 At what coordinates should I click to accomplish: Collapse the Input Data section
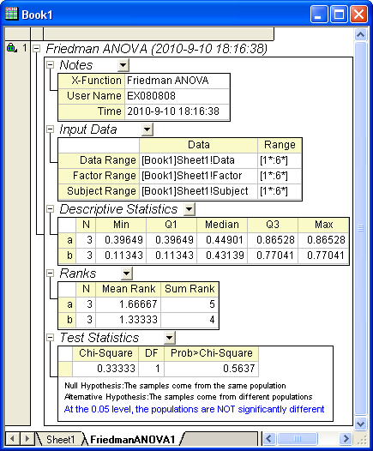coord(51,129)
